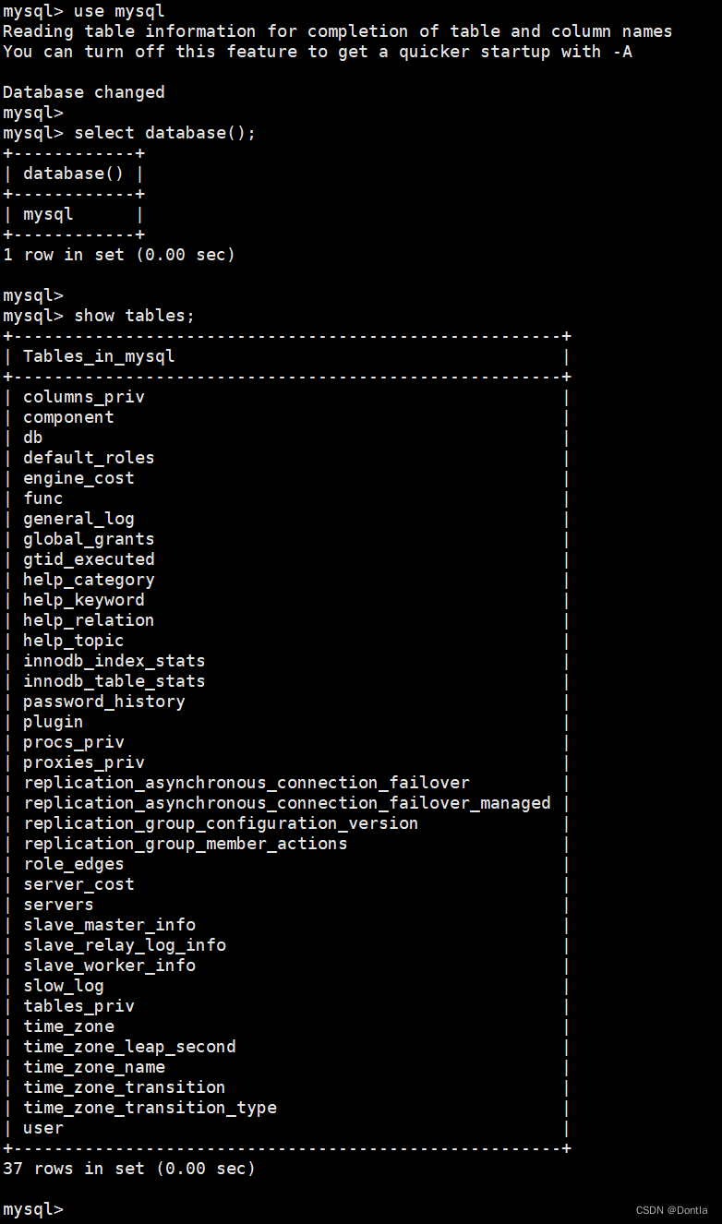
Task: Click the 'default_roles' table name
Action: 89,458
